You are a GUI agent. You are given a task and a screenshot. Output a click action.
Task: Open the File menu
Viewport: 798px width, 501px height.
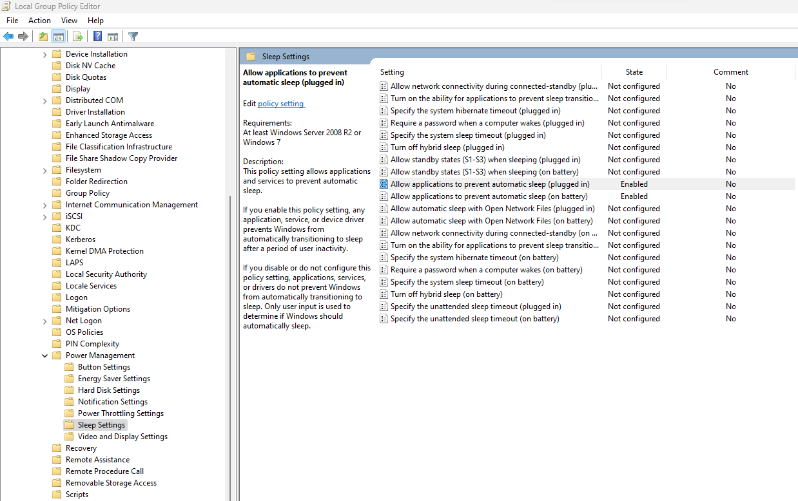[12, 21]
